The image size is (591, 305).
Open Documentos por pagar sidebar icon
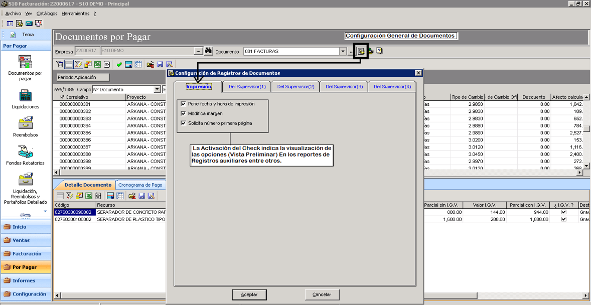coord(25,62)
